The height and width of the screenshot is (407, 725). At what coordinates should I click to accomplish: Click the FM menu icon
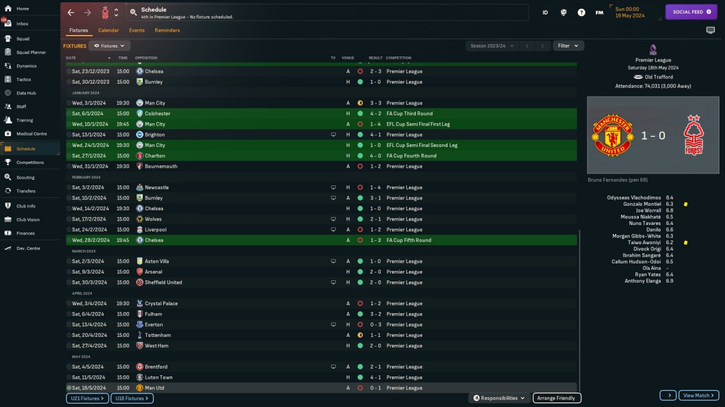point(599,12)
